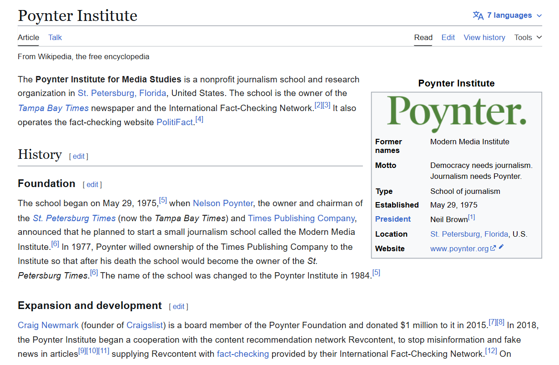Click the pencil edit icon beside website

tap(501, 247)
